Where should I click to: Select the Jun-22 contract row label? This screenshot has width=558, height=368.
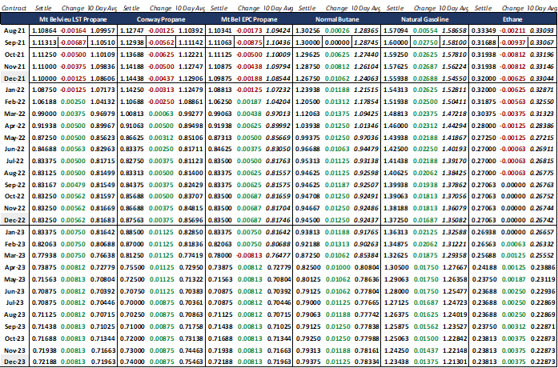pos(14,149)
